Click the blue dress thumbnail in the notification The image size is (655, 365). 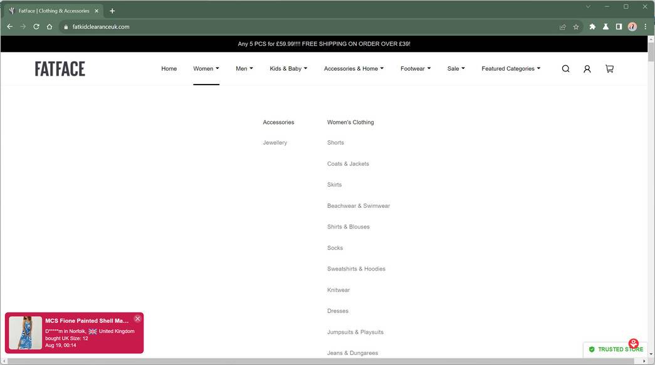[x=26, y=332]
